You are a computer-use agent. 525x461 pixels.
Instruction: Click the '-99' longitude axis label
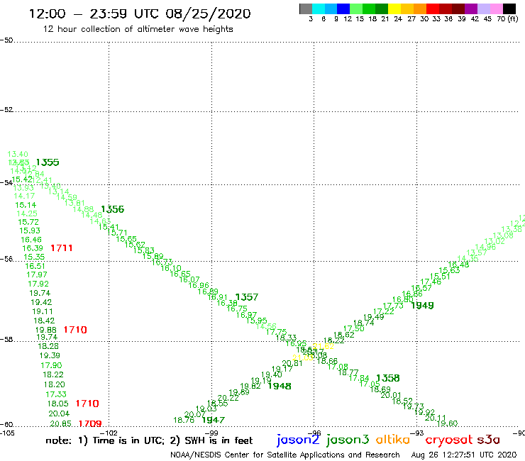coord(211,433)
